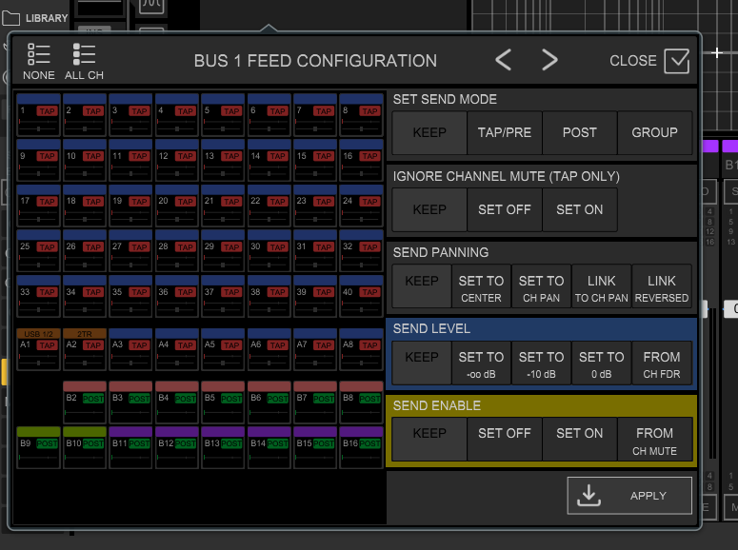Screen dimensions: 738x550
Task: Select channel 8 tile
Action: point(361,115)
